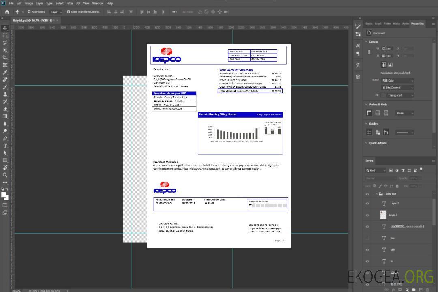The width and height of the screenshot is (438, 292).
Task: Open the RGB Color mode dropdown
Action: pos(397,80)
